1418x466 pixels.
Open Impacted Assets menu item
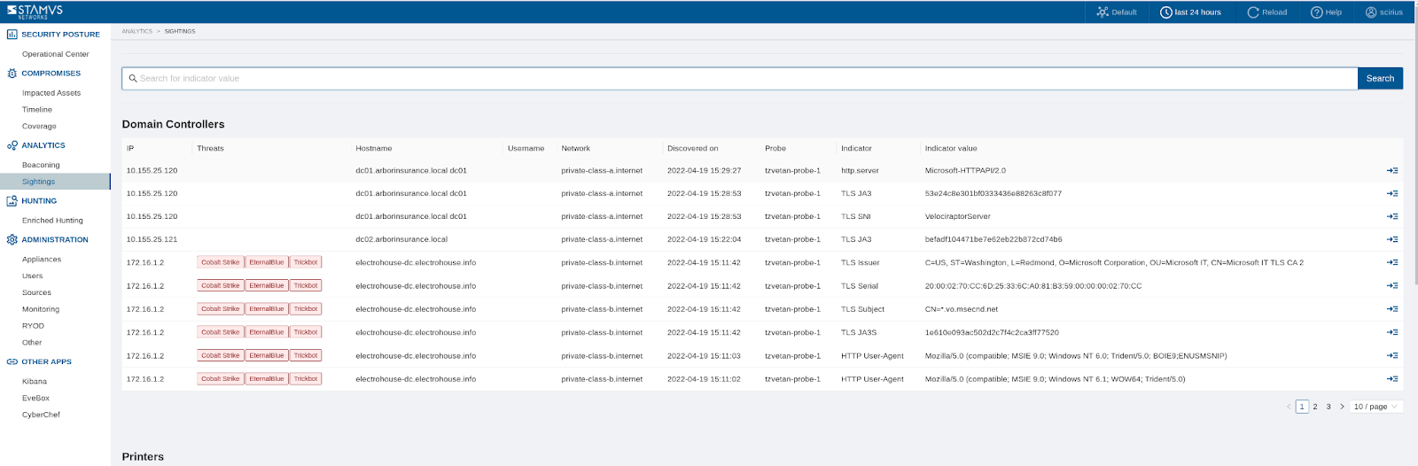[x=51, y=93]
